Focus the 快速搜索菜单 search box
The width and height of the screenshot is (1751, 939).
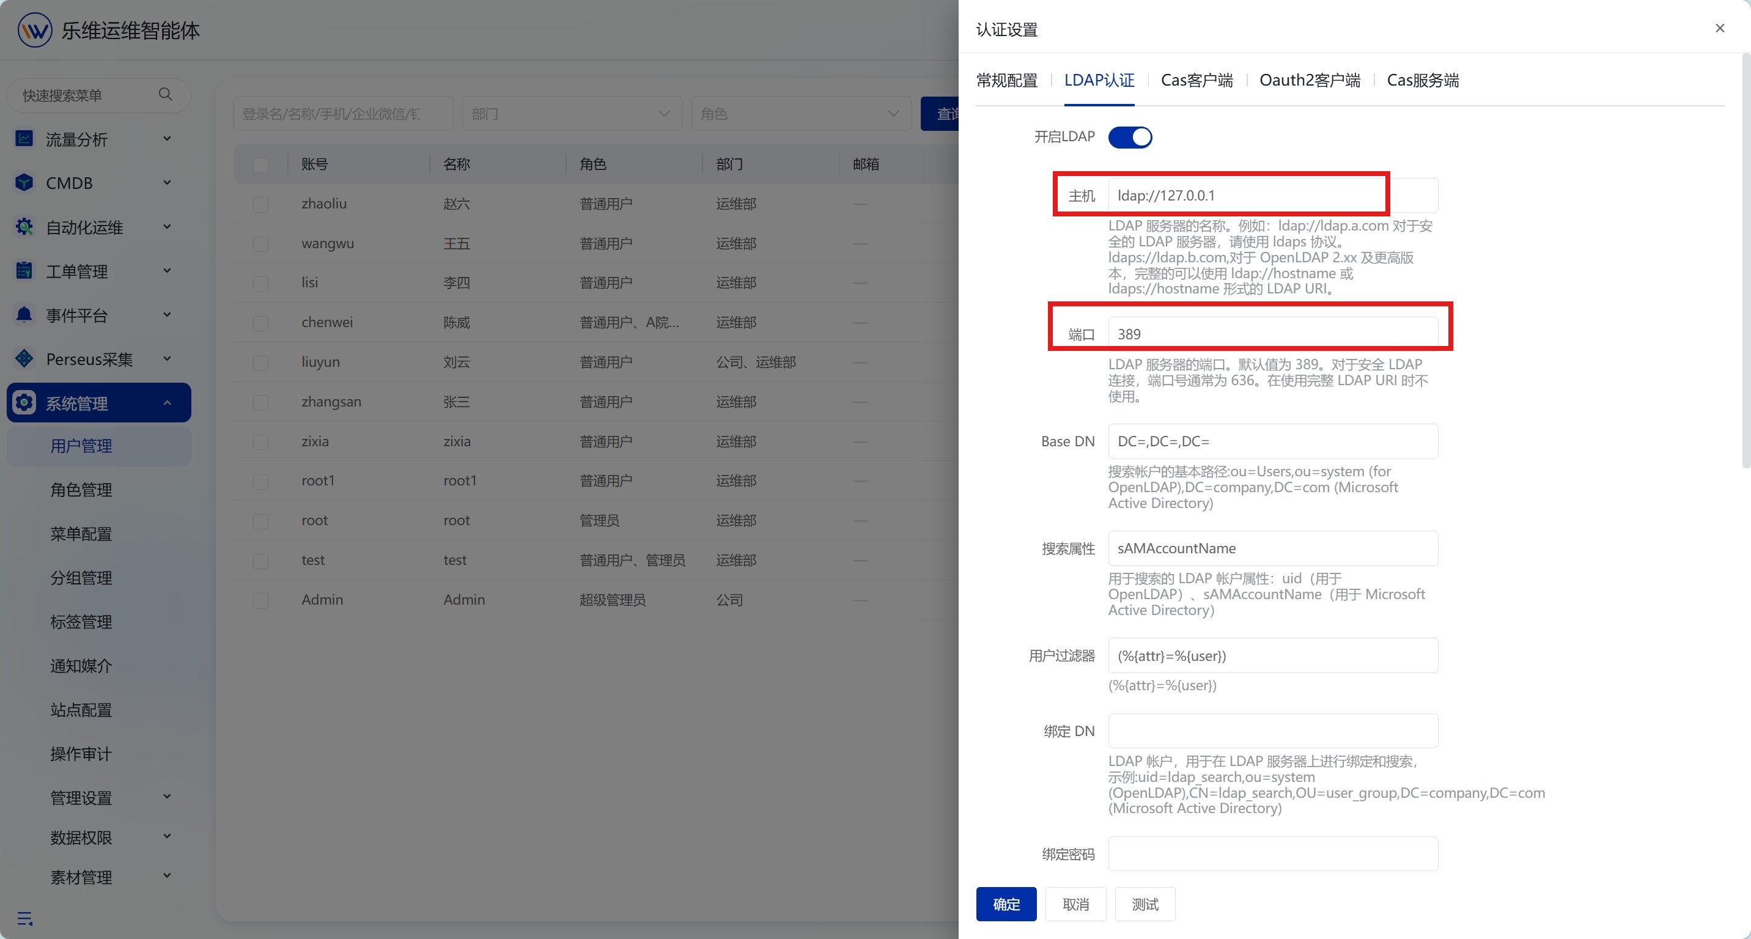click(98, 95)
